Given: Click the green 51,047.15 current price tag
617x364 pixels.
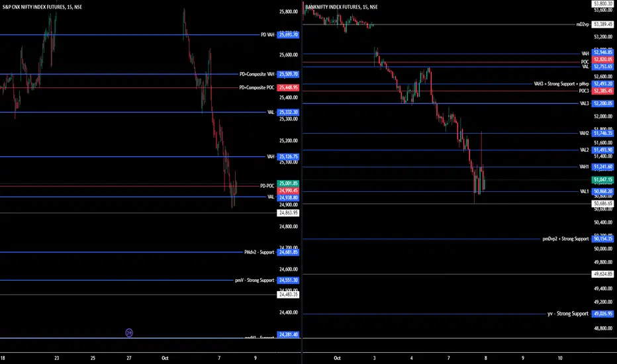Looking at the screenshot, I should click(603, 180).
